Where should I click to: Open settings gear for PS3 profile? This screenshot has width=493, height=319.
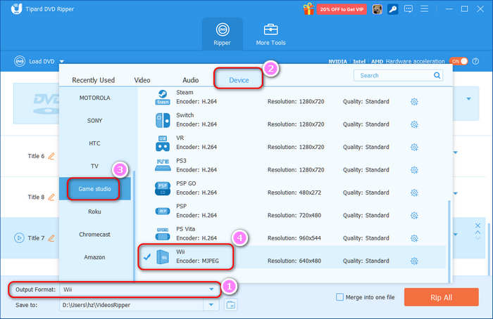pyautogui.click(x=414, y=170)
